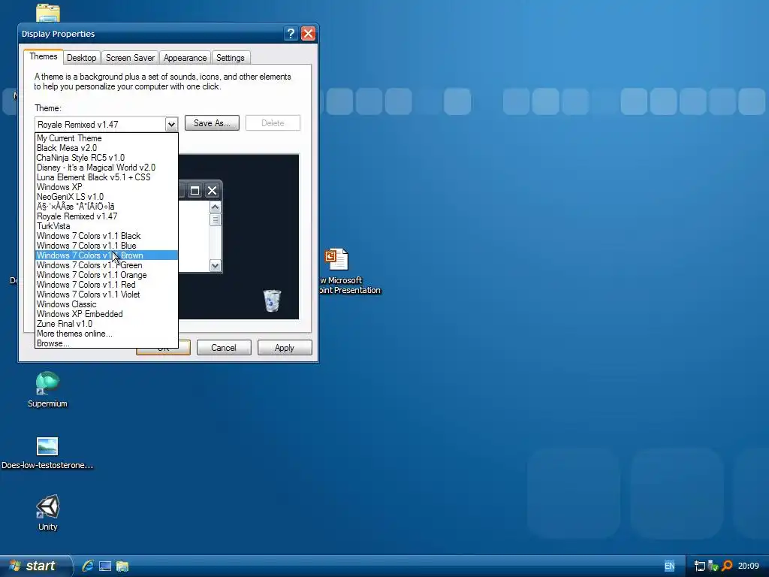The width and height of the screenshot is (769, 577).
Task: Pick Windows 7 Colors v1.1 Black
Action: 107,236
